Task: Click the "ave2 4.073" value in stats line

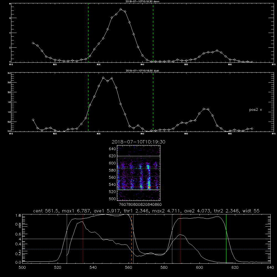Action: pyautogui.click(x=197, y=211)
